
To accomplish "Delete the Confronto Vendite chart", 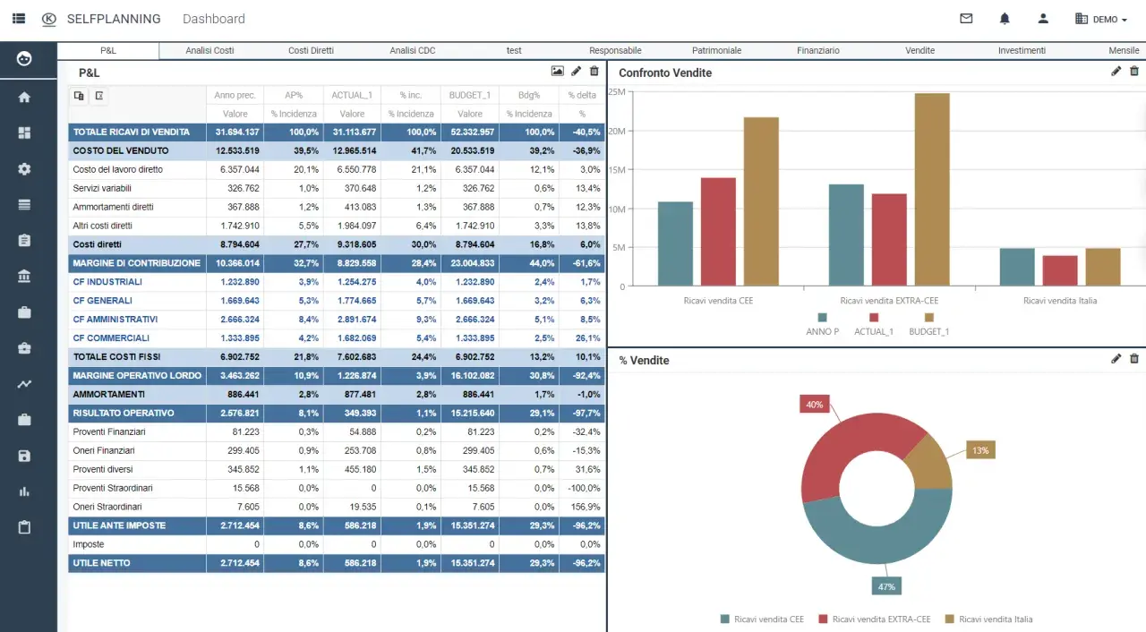I will coord(1134,72).
